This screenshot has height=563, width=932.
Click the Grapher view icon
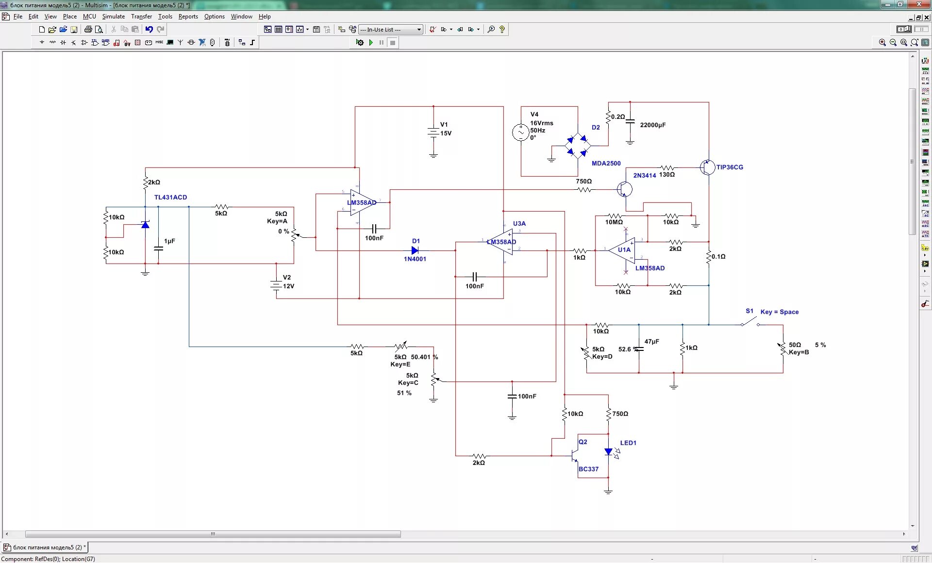pyautogui.click(x=300, y=30)
